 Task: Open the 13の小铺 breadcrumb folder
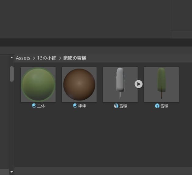[47, 58]
